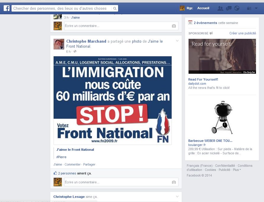Open notifications globe icon

(x=237, y=8)
